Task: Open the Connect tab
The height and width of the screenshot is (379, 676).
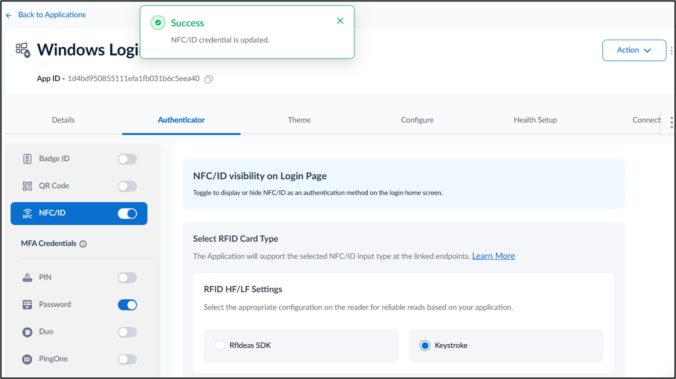Action: [647, 120]
